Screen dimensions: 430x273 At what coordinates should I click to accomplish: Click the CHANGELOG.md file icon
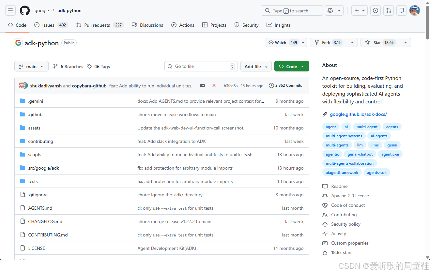click(23, 221)
